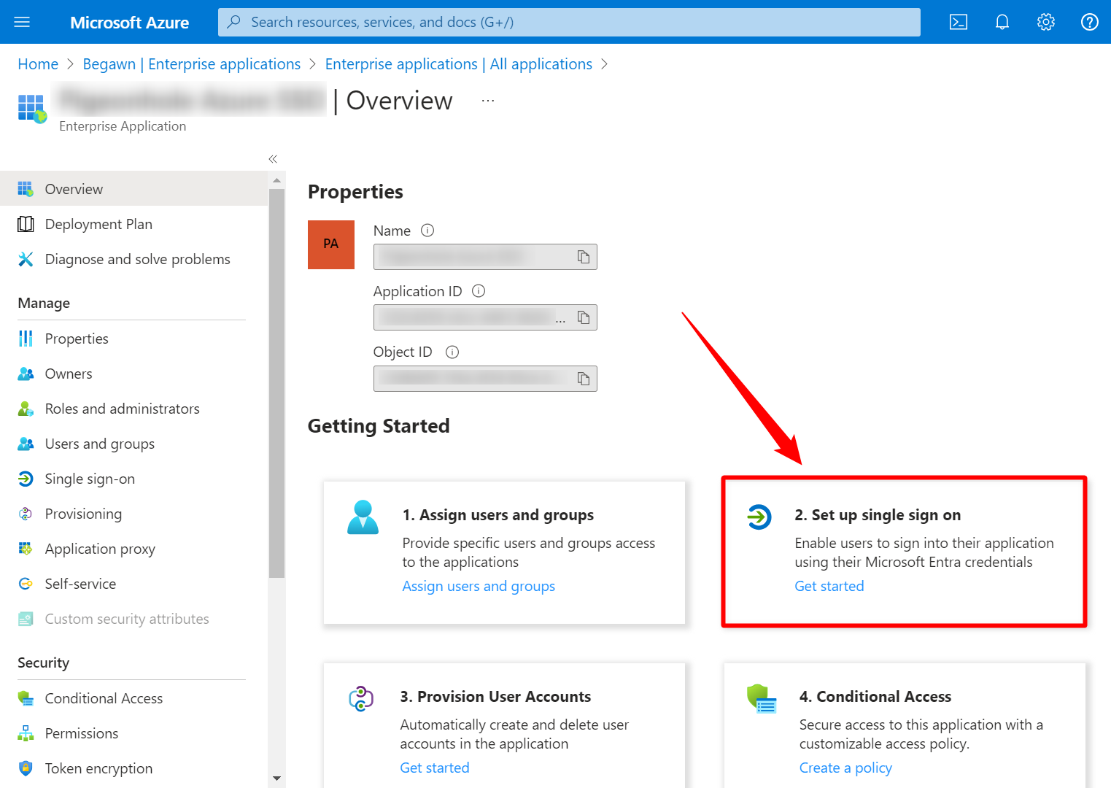This screenshot has height=788, width=1111.
Task: Copy the Application ID value
Action: click(584, 317)
